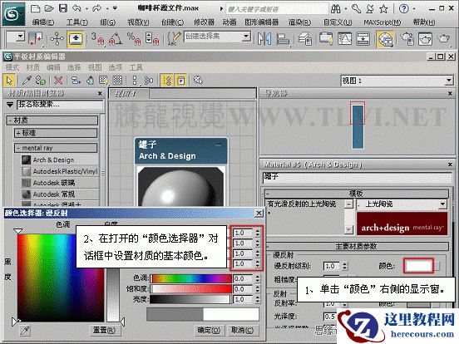459x344 pixels.
Task: Open the named selection sets dropdown
Action: click(x=246, y=37)
